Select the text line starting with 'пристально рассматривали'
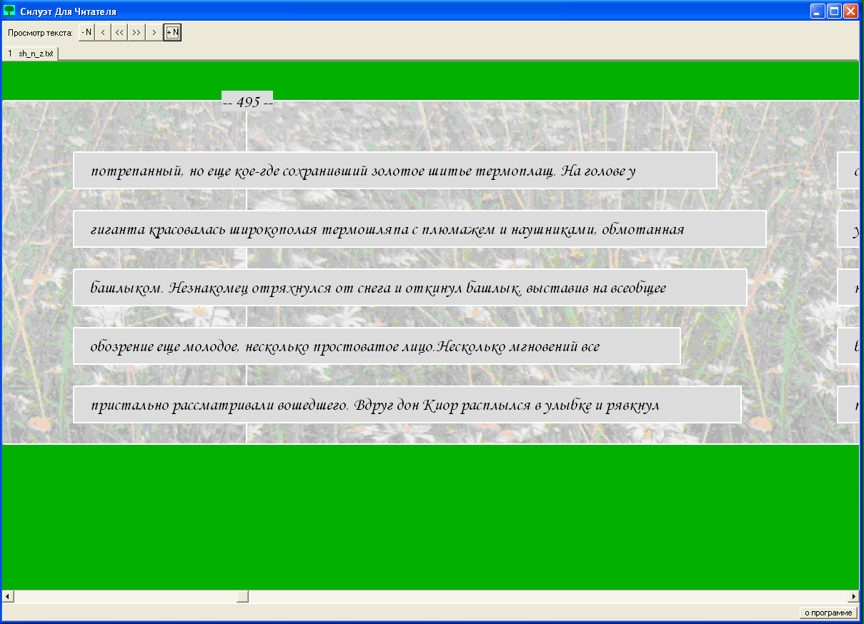The image size is (864, 624). [x=407, y=405]
